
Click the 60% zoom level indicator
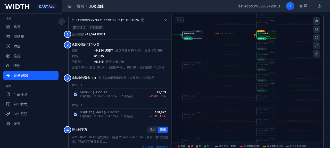point(179,20)
